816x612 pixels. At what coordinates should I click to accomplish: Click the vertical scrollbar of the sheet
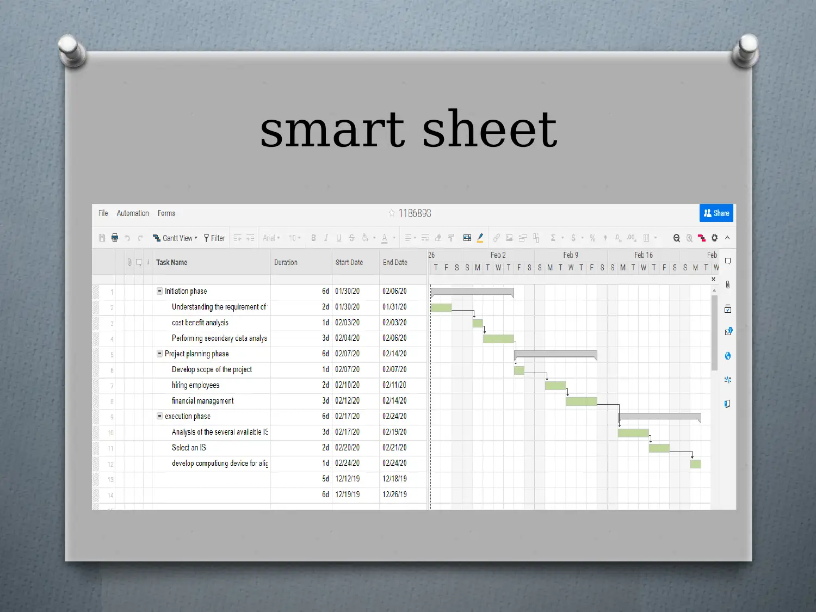point(714,333)
